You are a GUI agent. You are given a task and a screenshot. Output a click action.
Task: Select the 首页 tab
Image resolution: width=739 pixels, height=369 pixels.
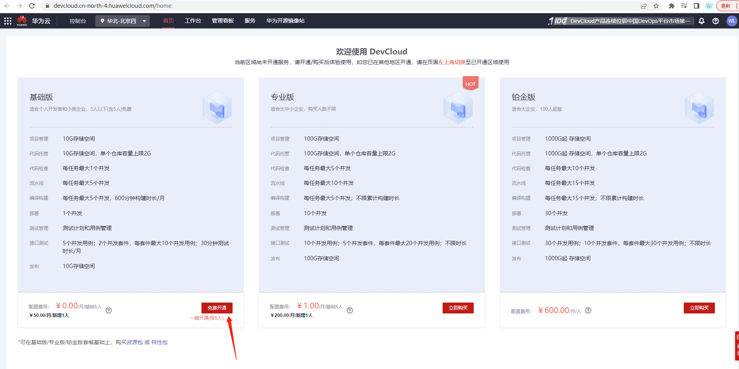tap(168, 21)
